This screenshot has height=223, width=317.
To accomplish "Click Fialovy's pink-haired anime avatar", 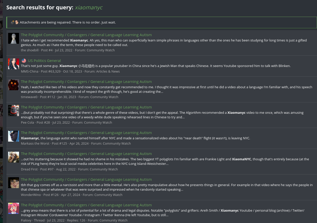I will click(13, 208).
